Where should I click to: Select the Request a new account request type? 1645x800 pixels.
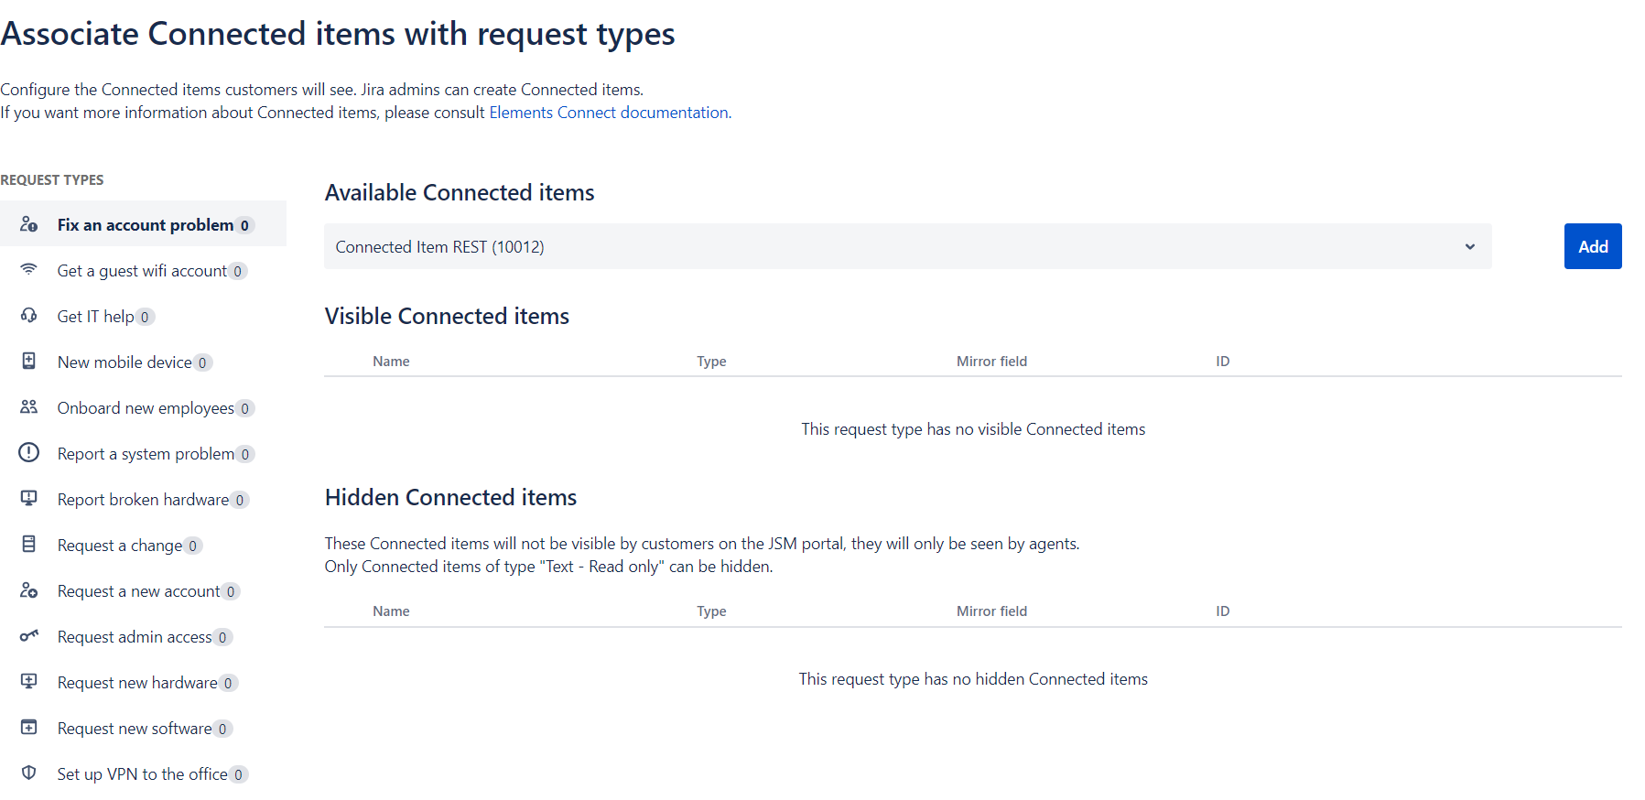click(138, 591)
